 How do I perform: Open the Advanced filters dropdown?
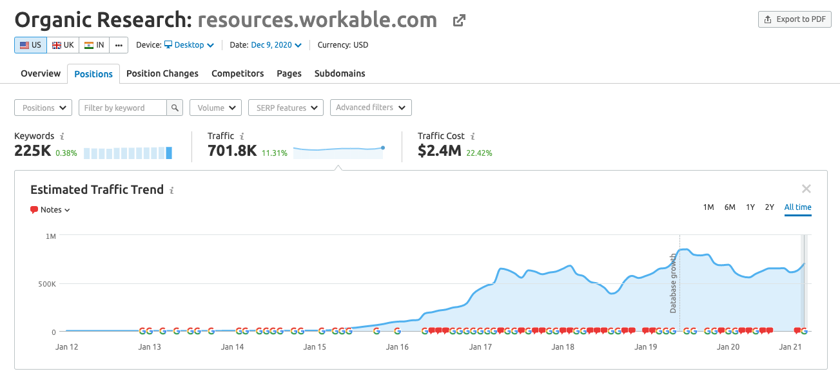tap(371, 108)
